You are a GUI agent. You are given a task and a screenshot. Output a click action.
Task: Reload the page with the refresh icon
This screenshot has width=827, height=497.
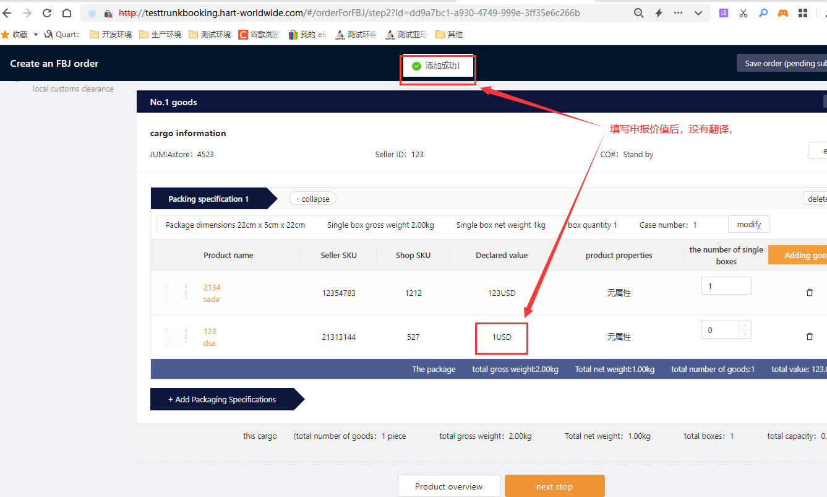pyautogui.click(x=47, y=13)
